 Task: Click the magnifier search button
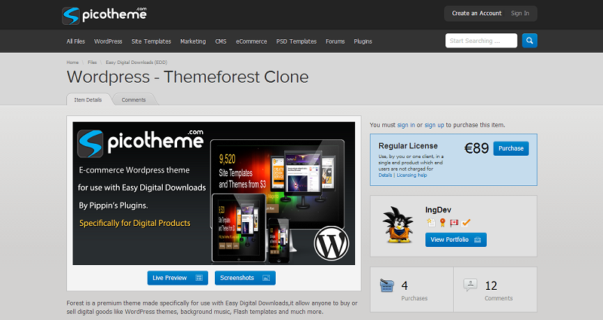point(530,41)
